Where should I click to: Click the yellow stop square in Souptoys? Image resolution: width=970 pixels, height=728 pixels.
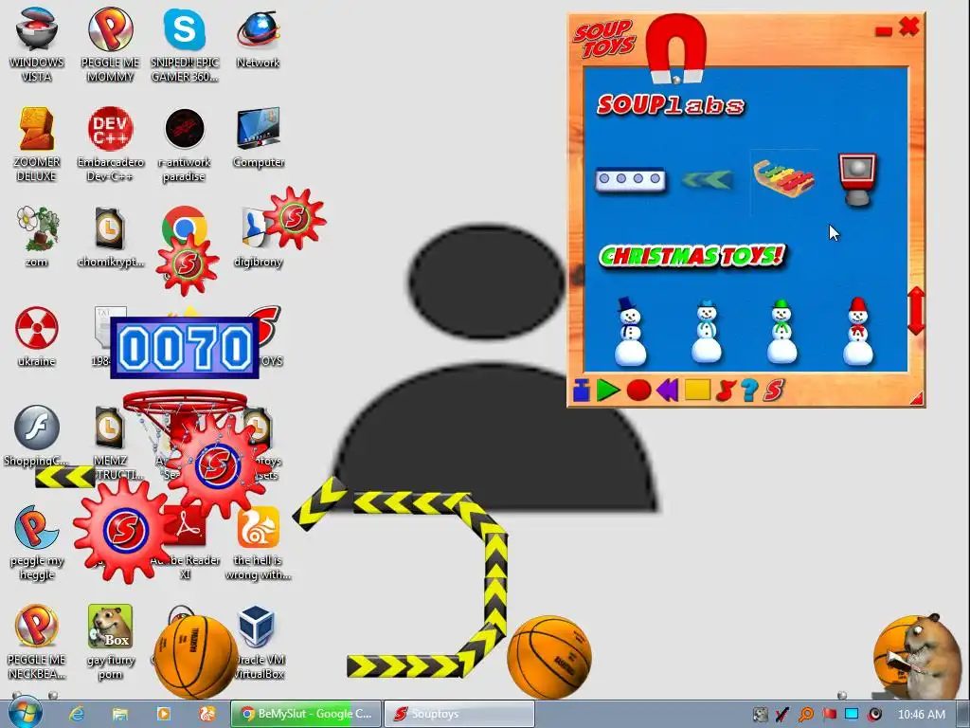click(x=697, y=390)
